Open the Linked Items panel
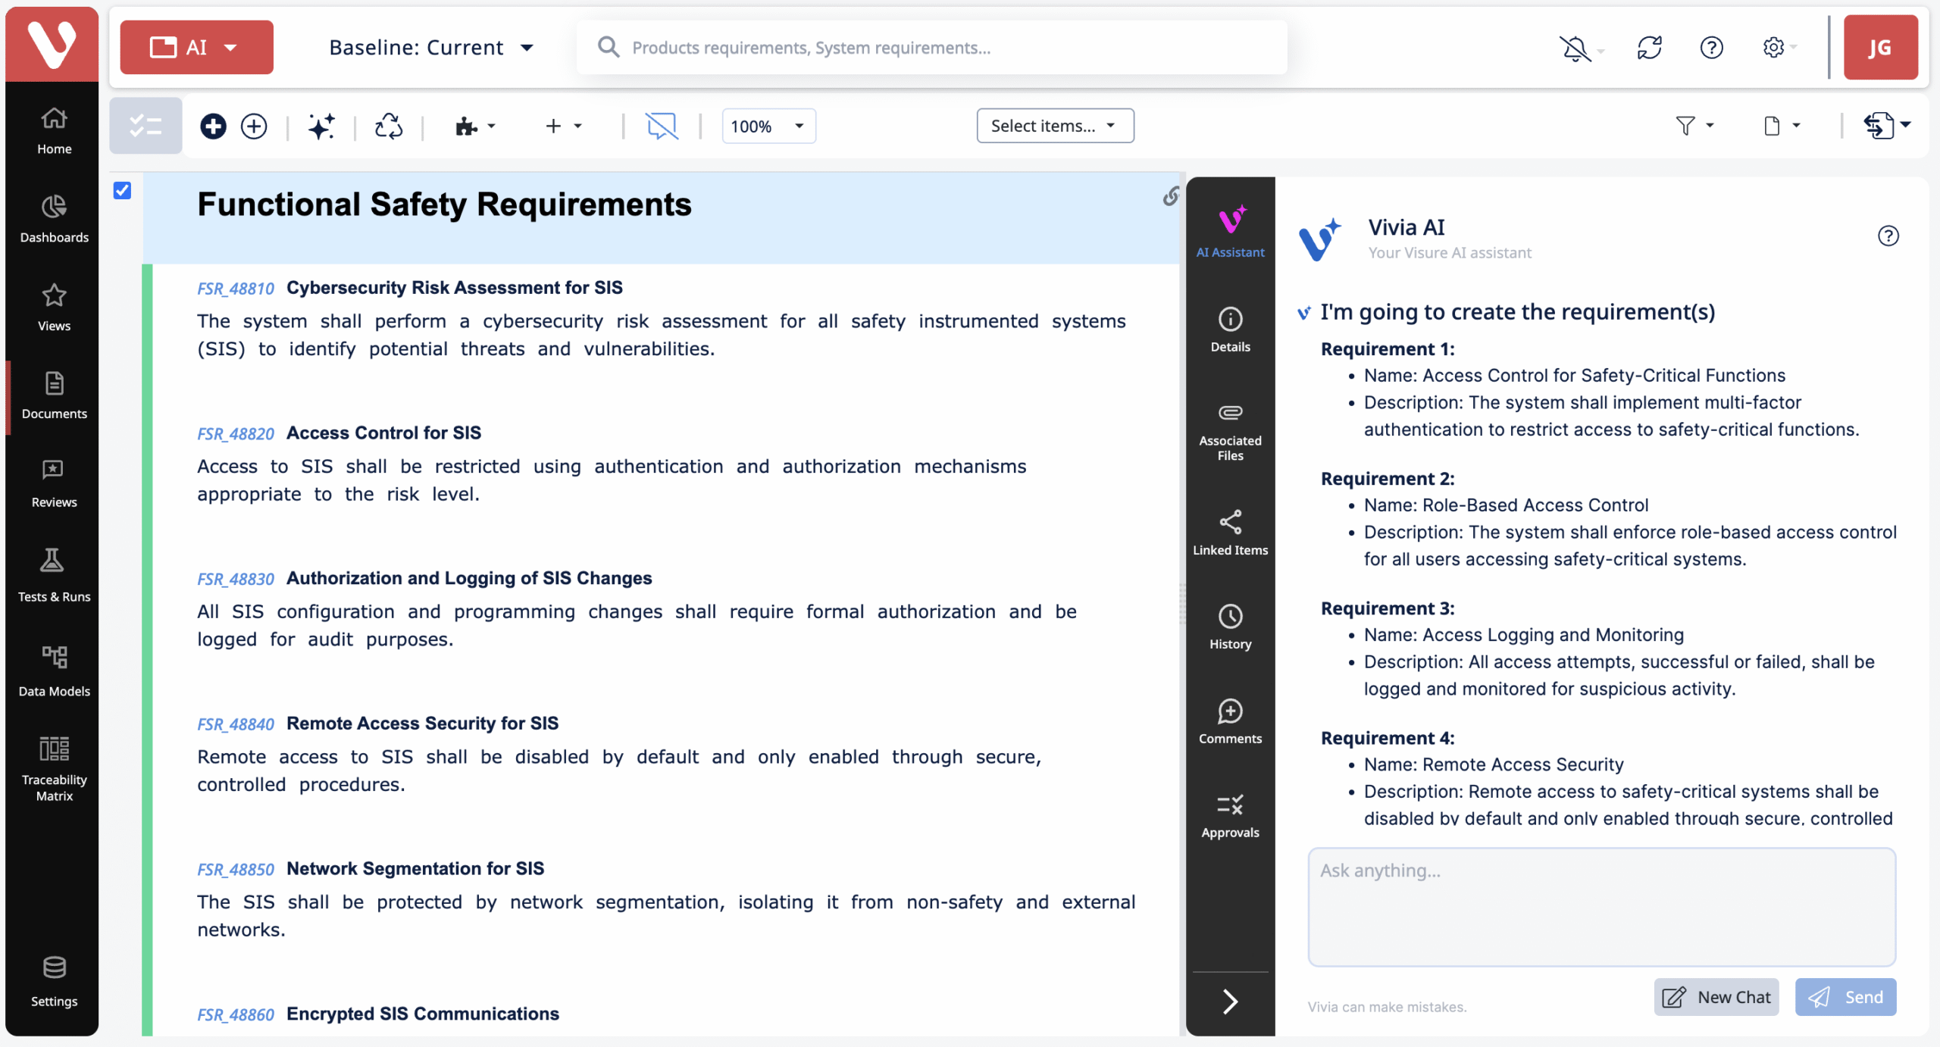This screenshot has height=1047, width=1940. [1229, 533]
